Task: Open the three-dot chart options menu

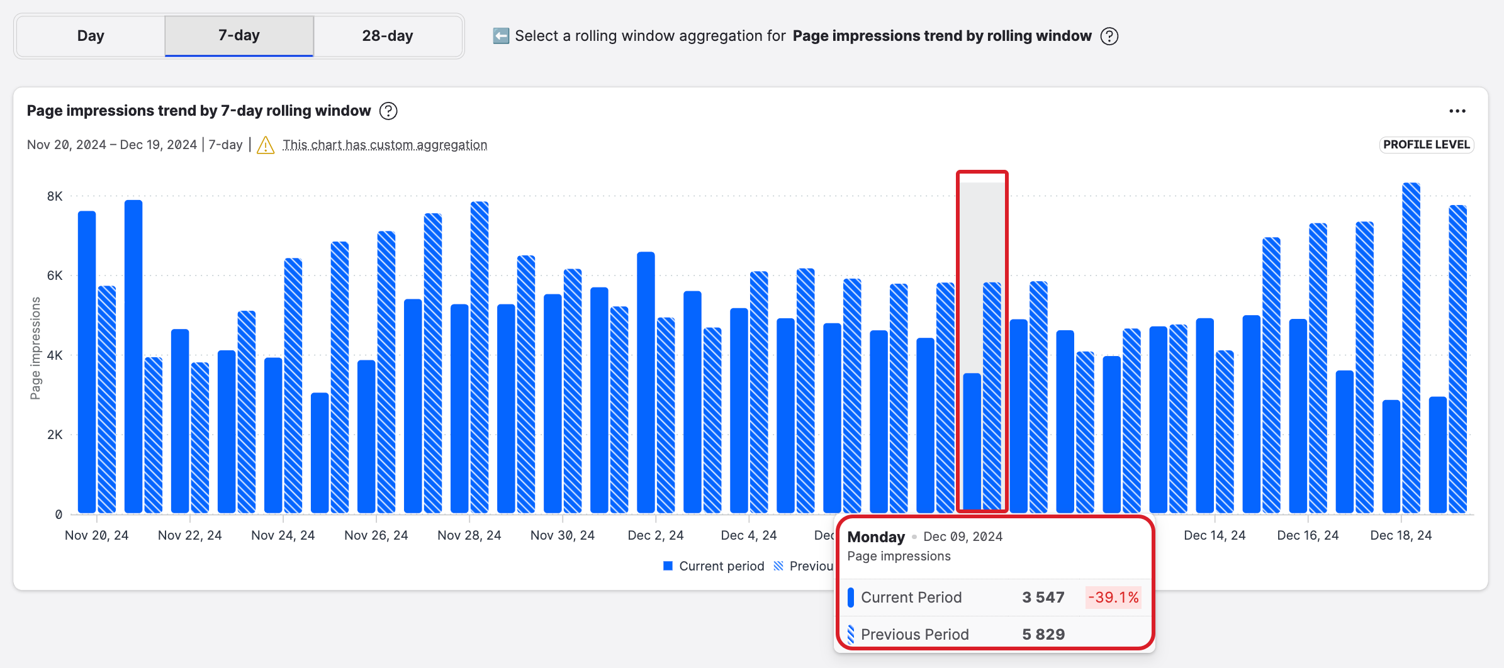Action: pyautogui.click(x=1457, y=111)
